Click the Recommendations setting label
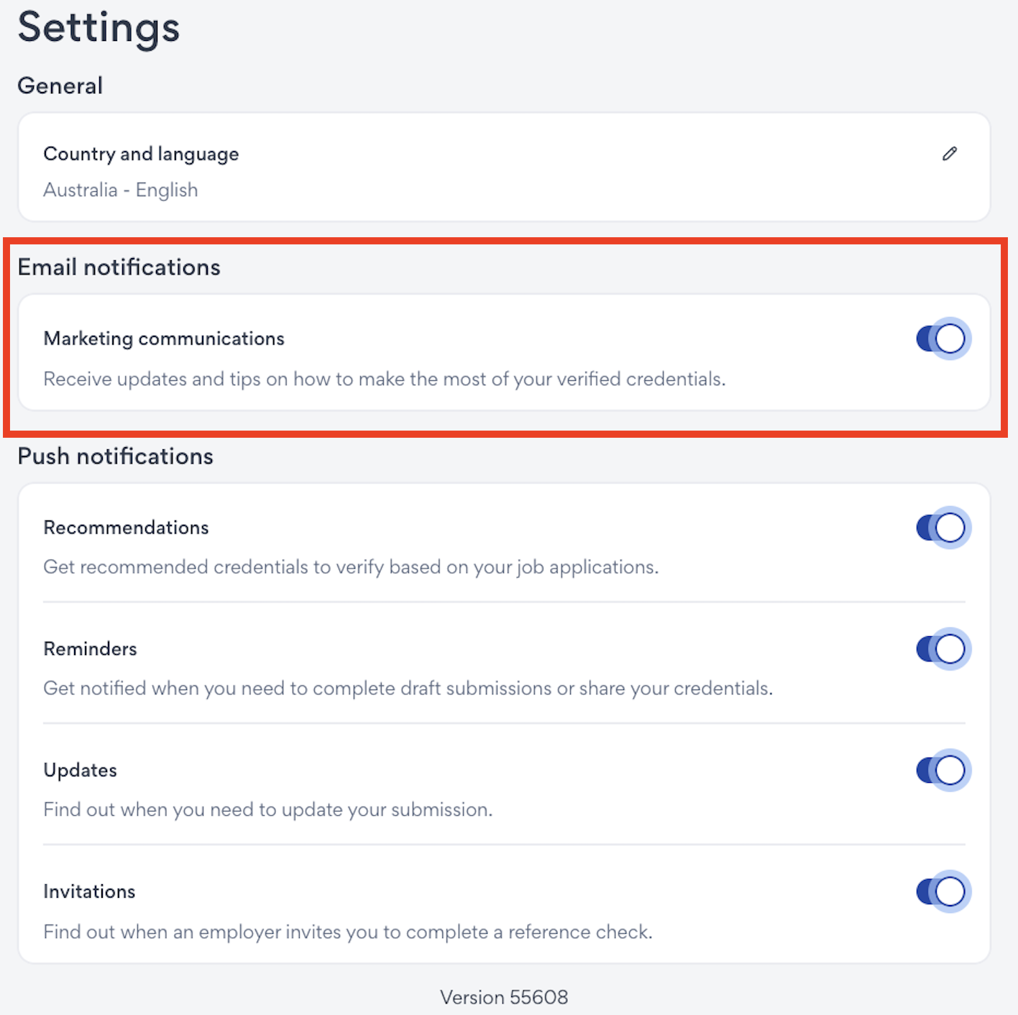 (x=126, y=528)
